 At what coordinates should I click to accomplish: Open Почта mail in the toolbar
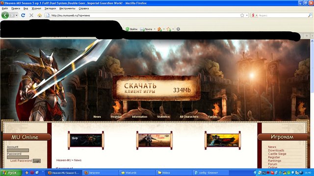point(146,29)
